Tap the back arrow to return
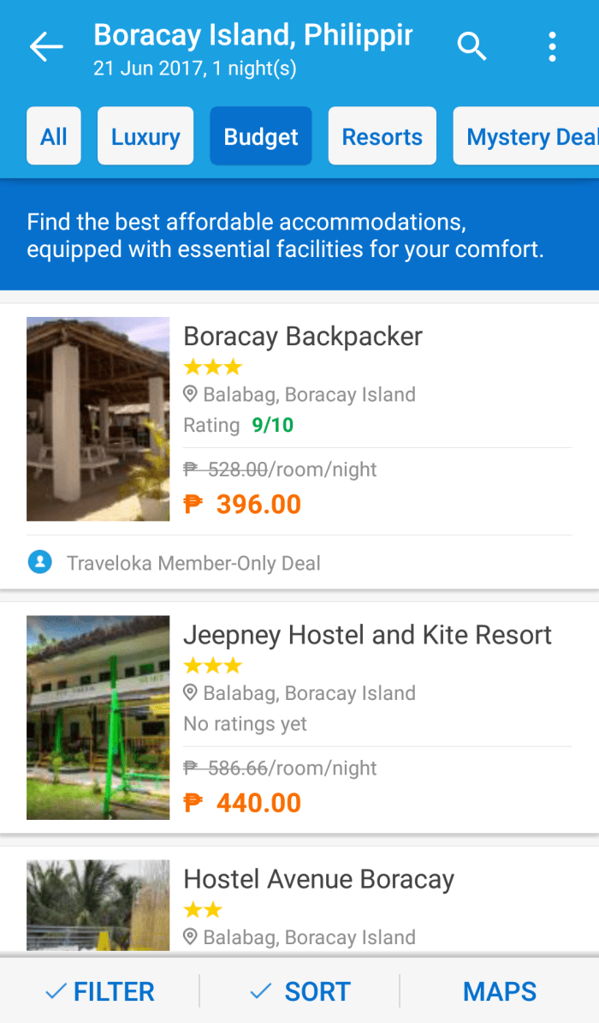The width and height of the screenshot is (599, 1023). (45, 47)
